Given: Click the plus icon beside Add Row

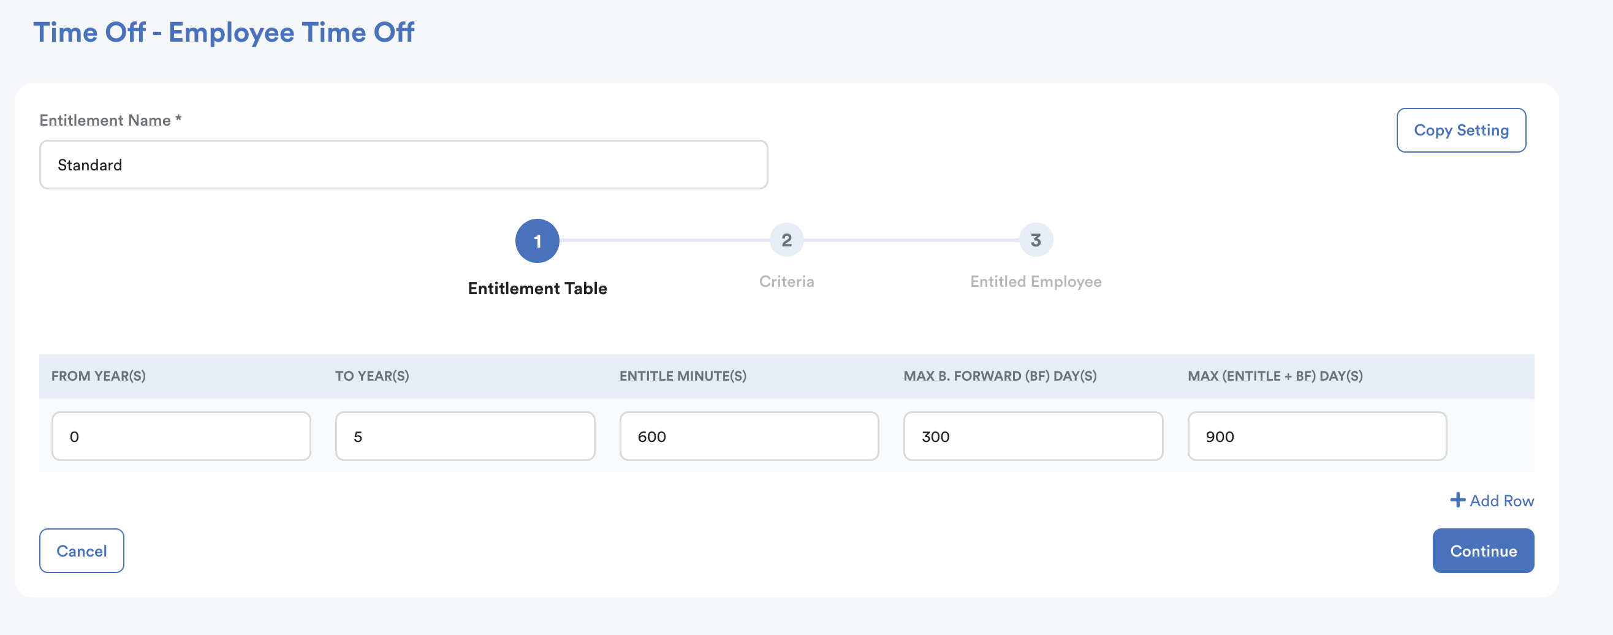Looking at the screenshot, I should coord(1457,500).
